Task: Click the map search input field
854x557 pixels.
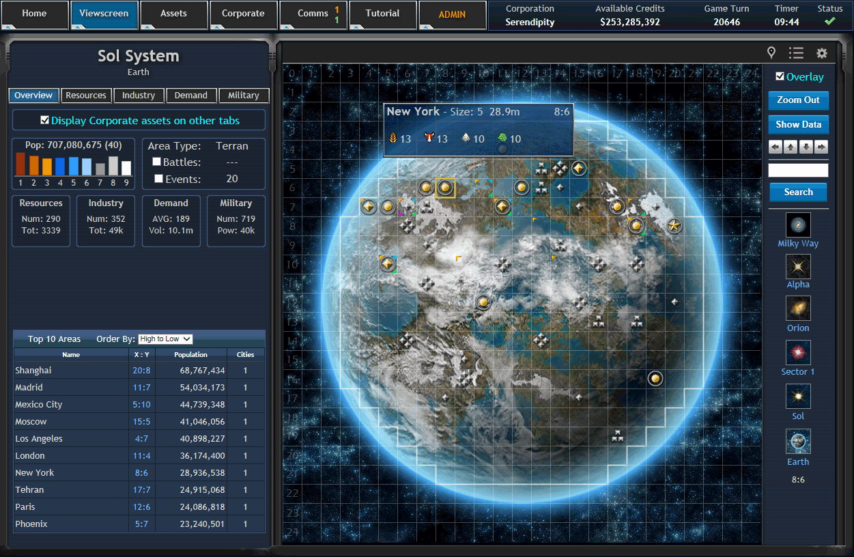Action: click(798, 170)
